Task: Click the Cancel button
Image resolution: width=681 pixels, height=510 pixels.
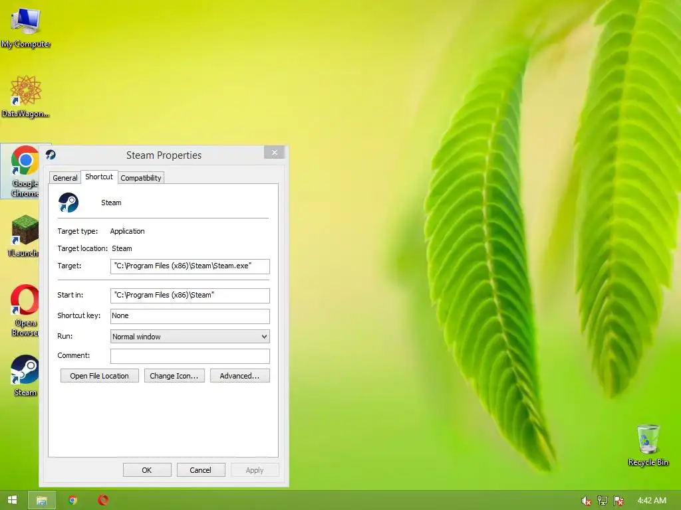Action: coord(200,470)
